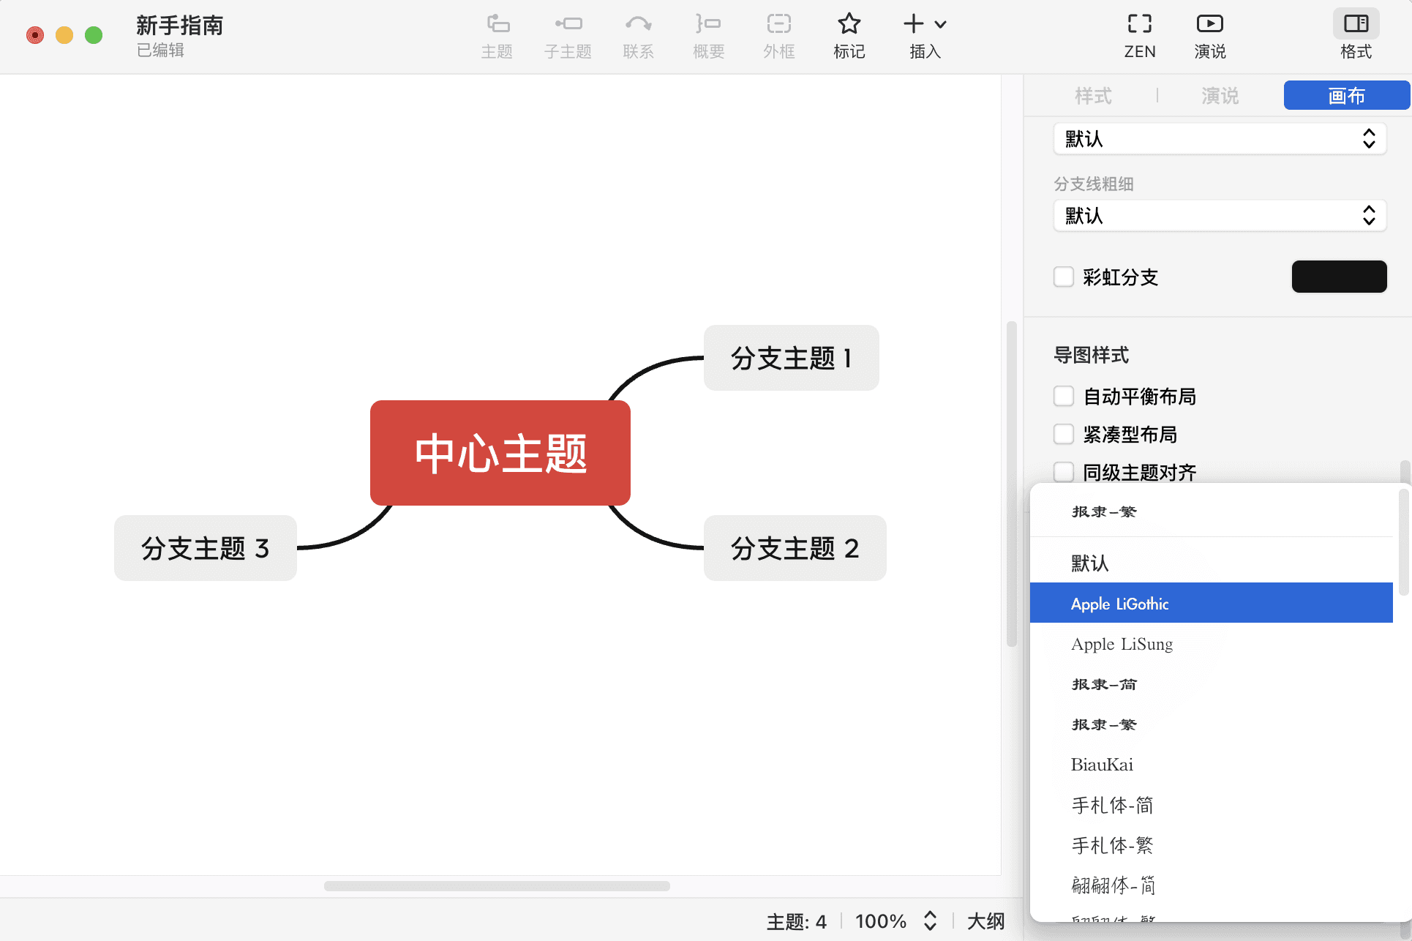Screen dimensions: 1412x941
Task: Open the 分支线粗细 dropdown
Action: click(1219, 216)
